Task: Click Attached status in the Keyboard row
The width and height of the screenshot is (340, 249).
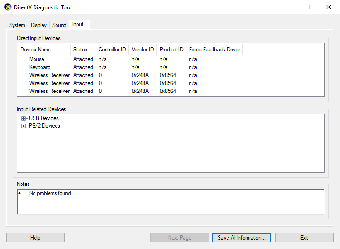Action: (x=83, y=67)
